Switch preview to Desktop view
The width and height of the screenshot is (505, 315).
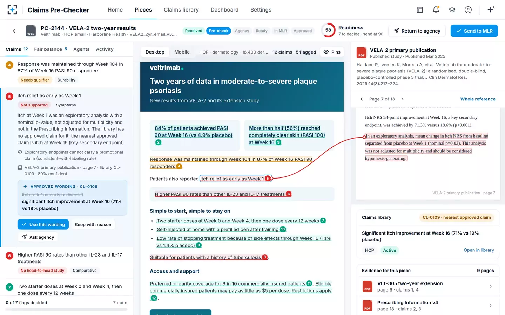[x=155, y=52]
